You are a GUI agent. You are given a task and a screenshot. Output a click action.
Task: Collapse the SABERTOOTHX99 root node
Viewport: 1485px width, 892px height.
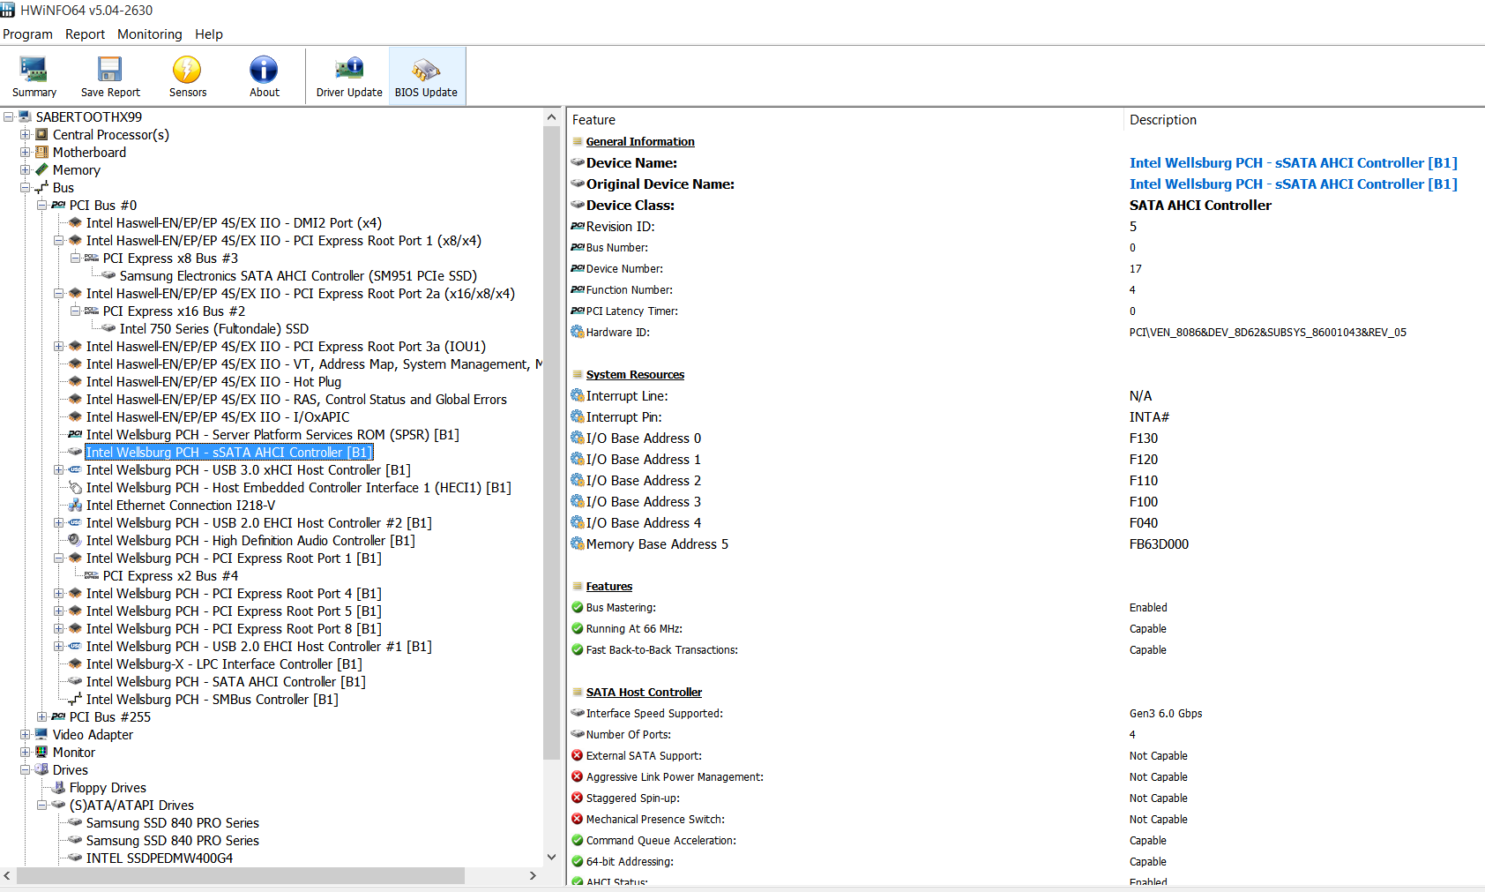pos(8,116)
